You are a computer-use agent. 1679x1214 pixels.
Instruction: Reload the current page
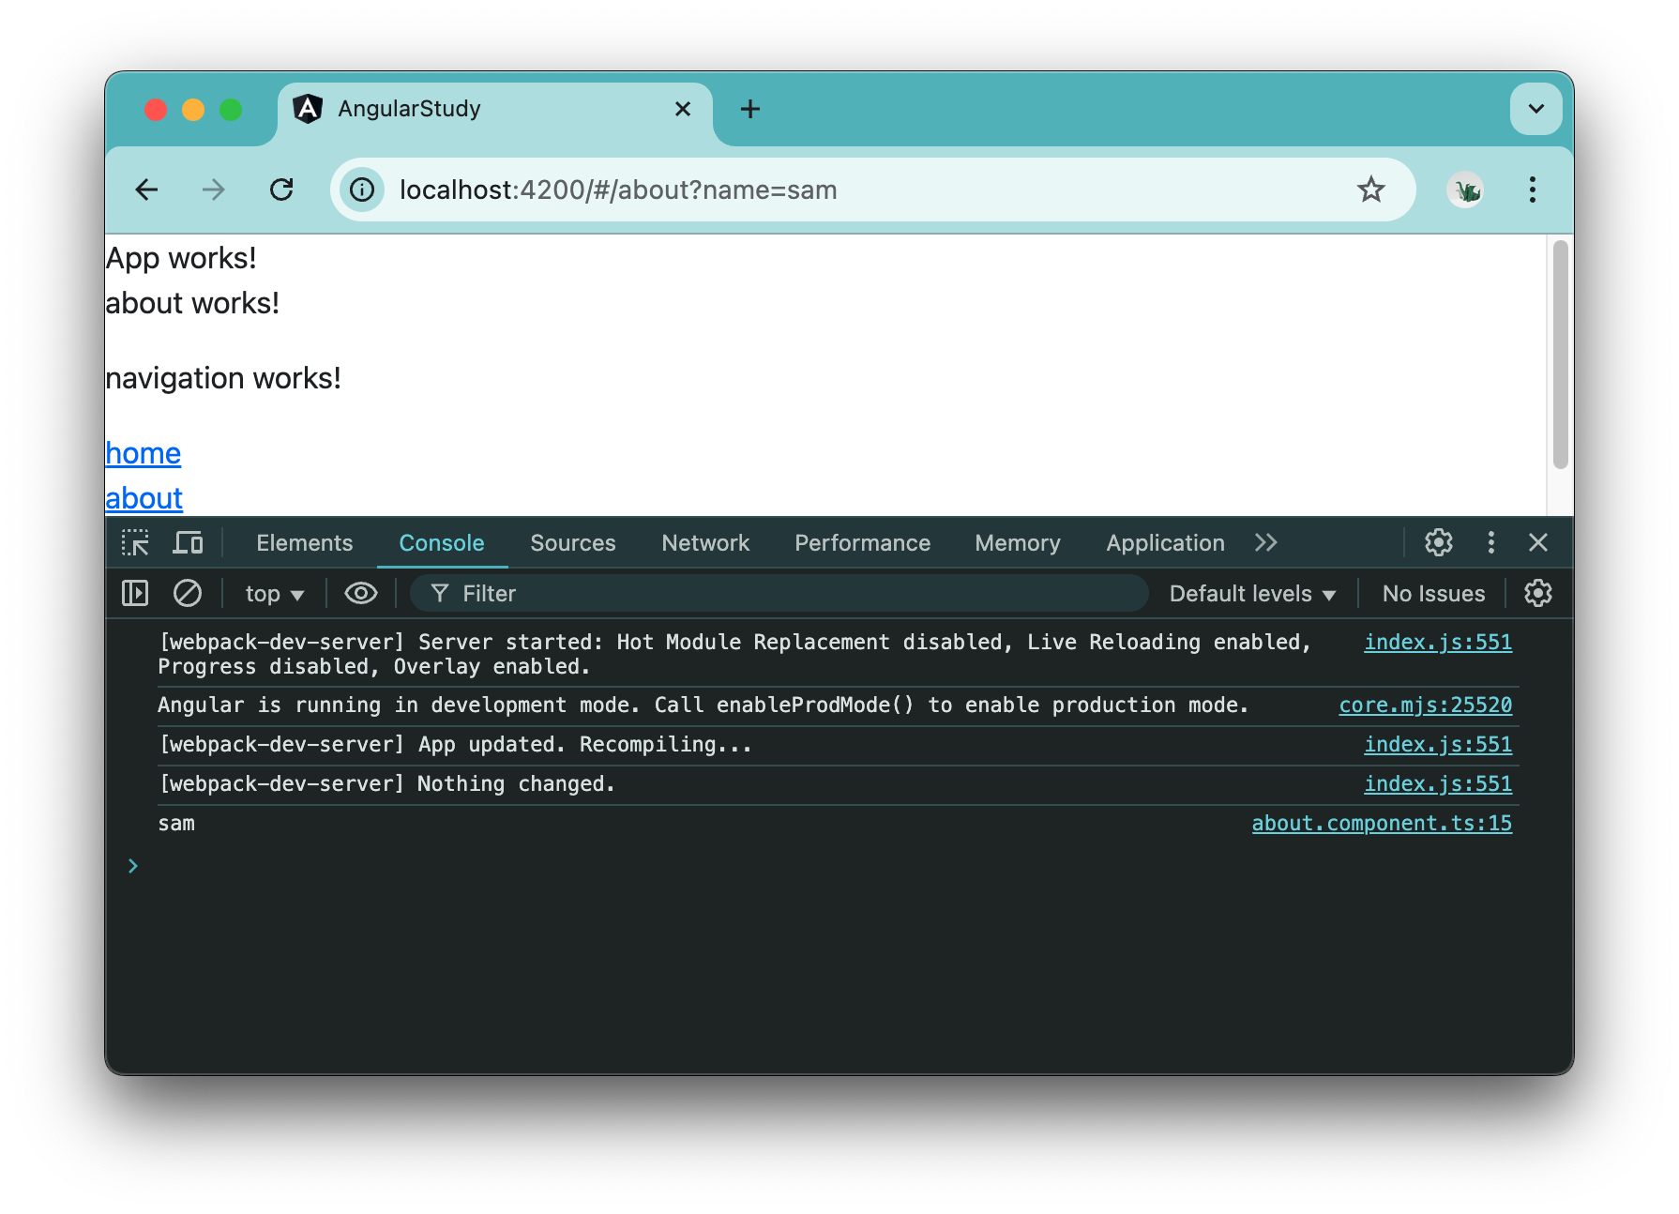click(282, 190)
